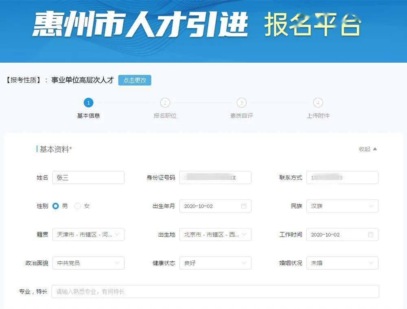Screen dimensions: 407x309
Task: Collapse section with 收起 link
Action: 368,149
